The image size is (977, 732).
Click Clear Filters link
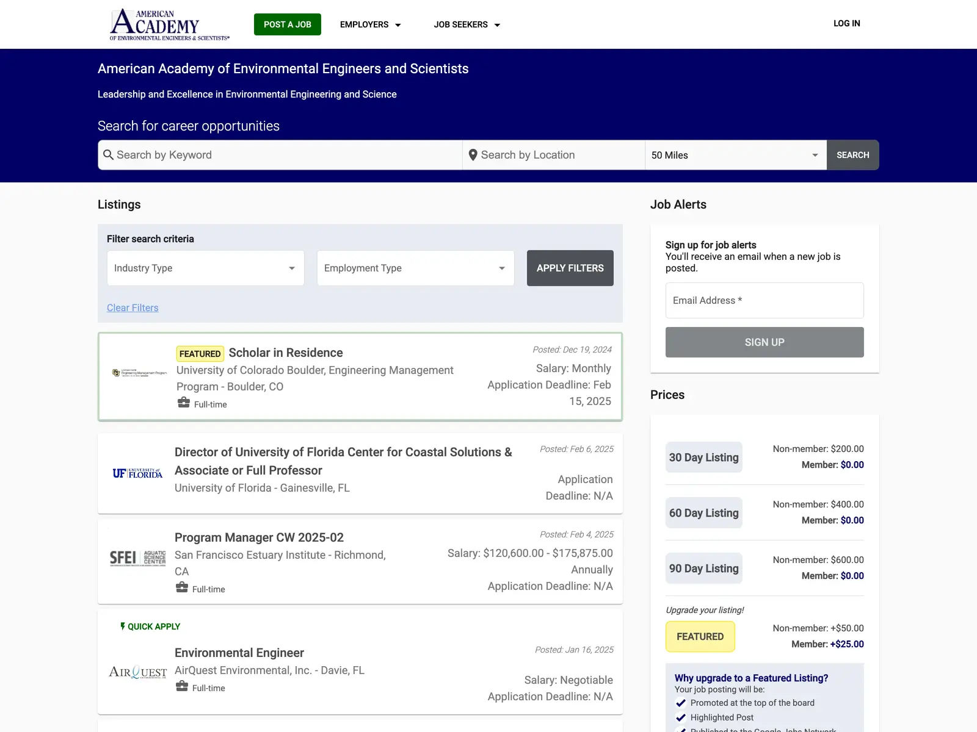pos(133,307)
